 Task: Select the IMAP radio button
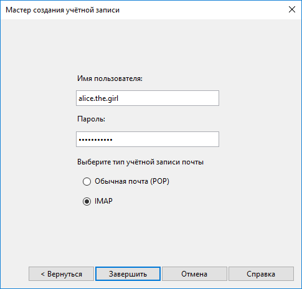[87, 201]
